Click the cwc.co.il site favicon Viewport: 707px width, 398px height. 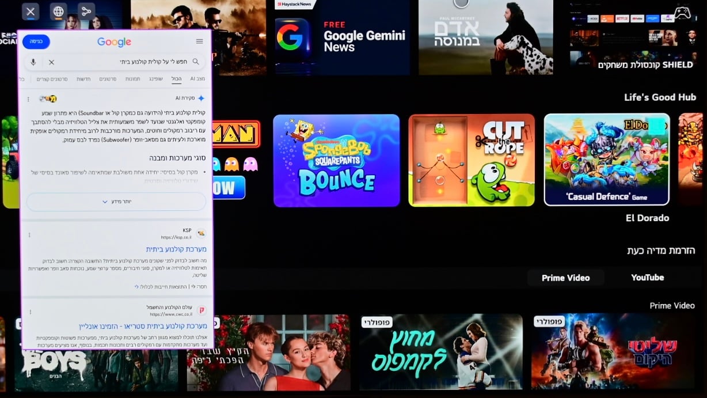point(202,310)
